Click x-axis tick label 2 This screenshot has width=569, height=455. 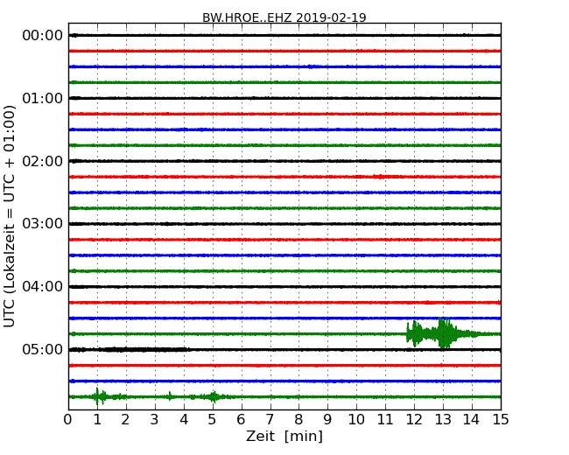point(125,420)
